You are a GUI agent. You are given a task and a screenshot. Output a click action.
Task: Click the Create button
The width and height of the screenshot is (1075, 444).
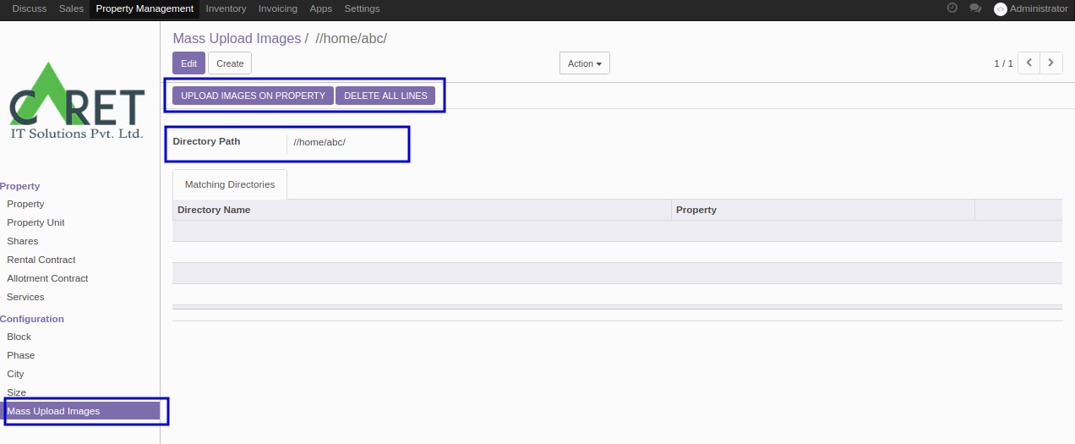point(230,63)
